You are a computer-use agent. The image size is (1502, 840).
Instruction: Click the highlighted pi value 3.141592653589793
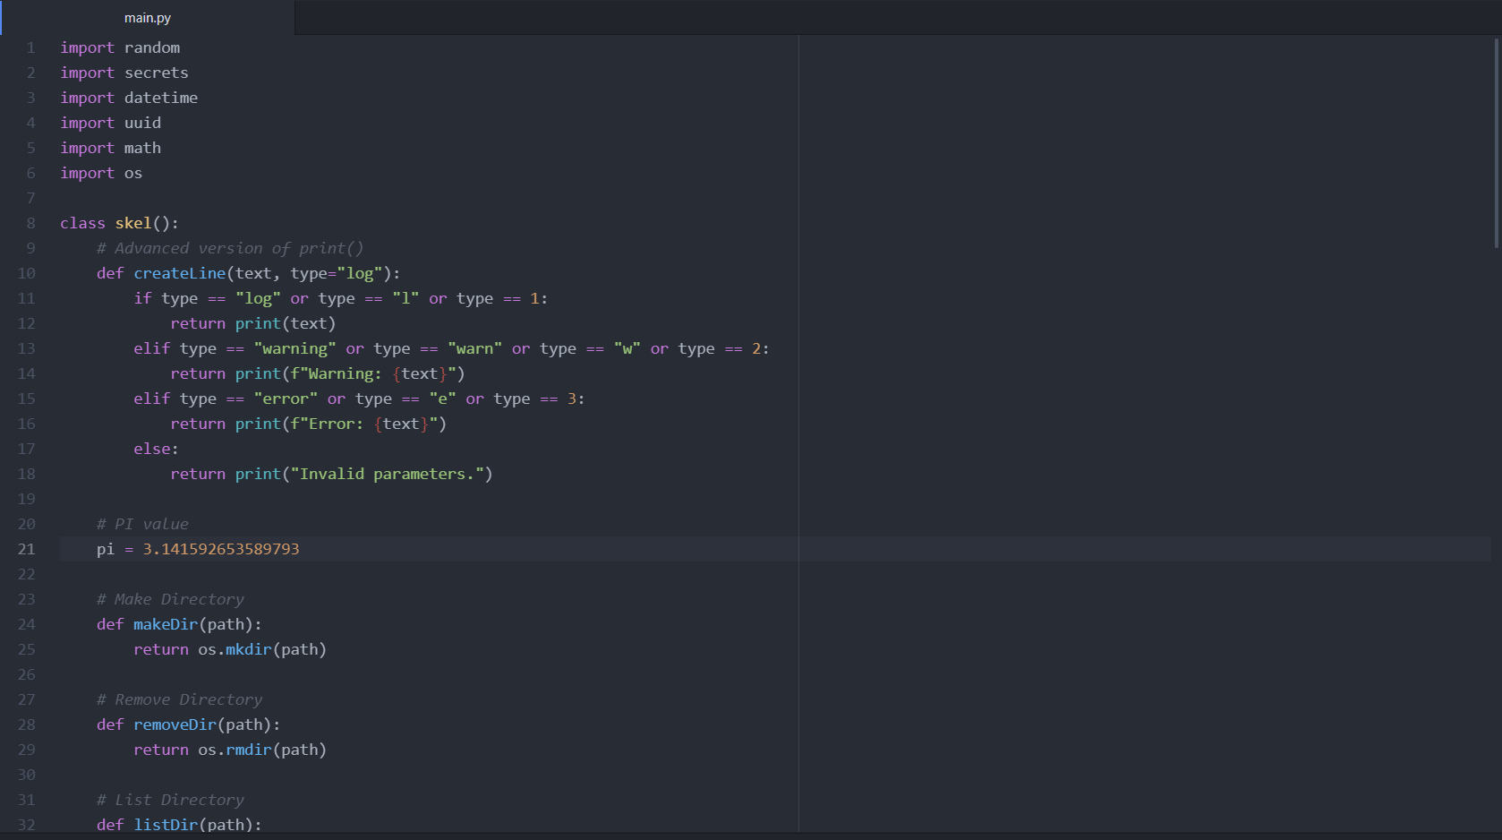[x=220, y=549]
